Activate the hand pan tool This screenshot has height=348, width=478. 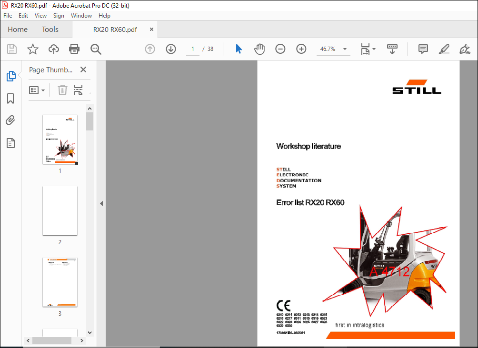(x=259, y=49)
